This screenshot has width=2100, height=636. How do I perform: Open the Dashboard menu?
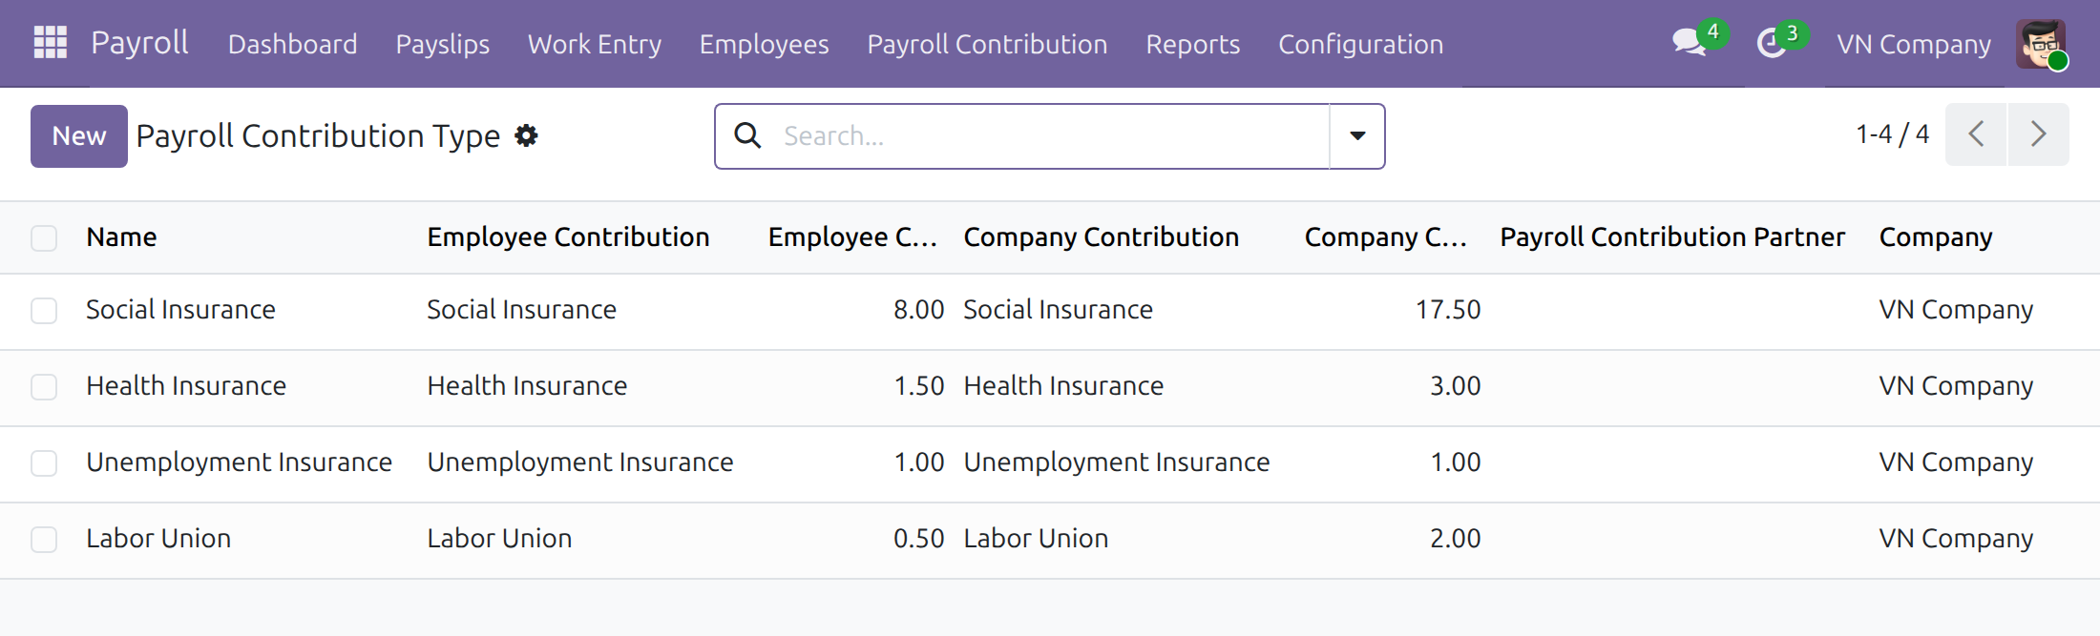(x=292, y=44)
